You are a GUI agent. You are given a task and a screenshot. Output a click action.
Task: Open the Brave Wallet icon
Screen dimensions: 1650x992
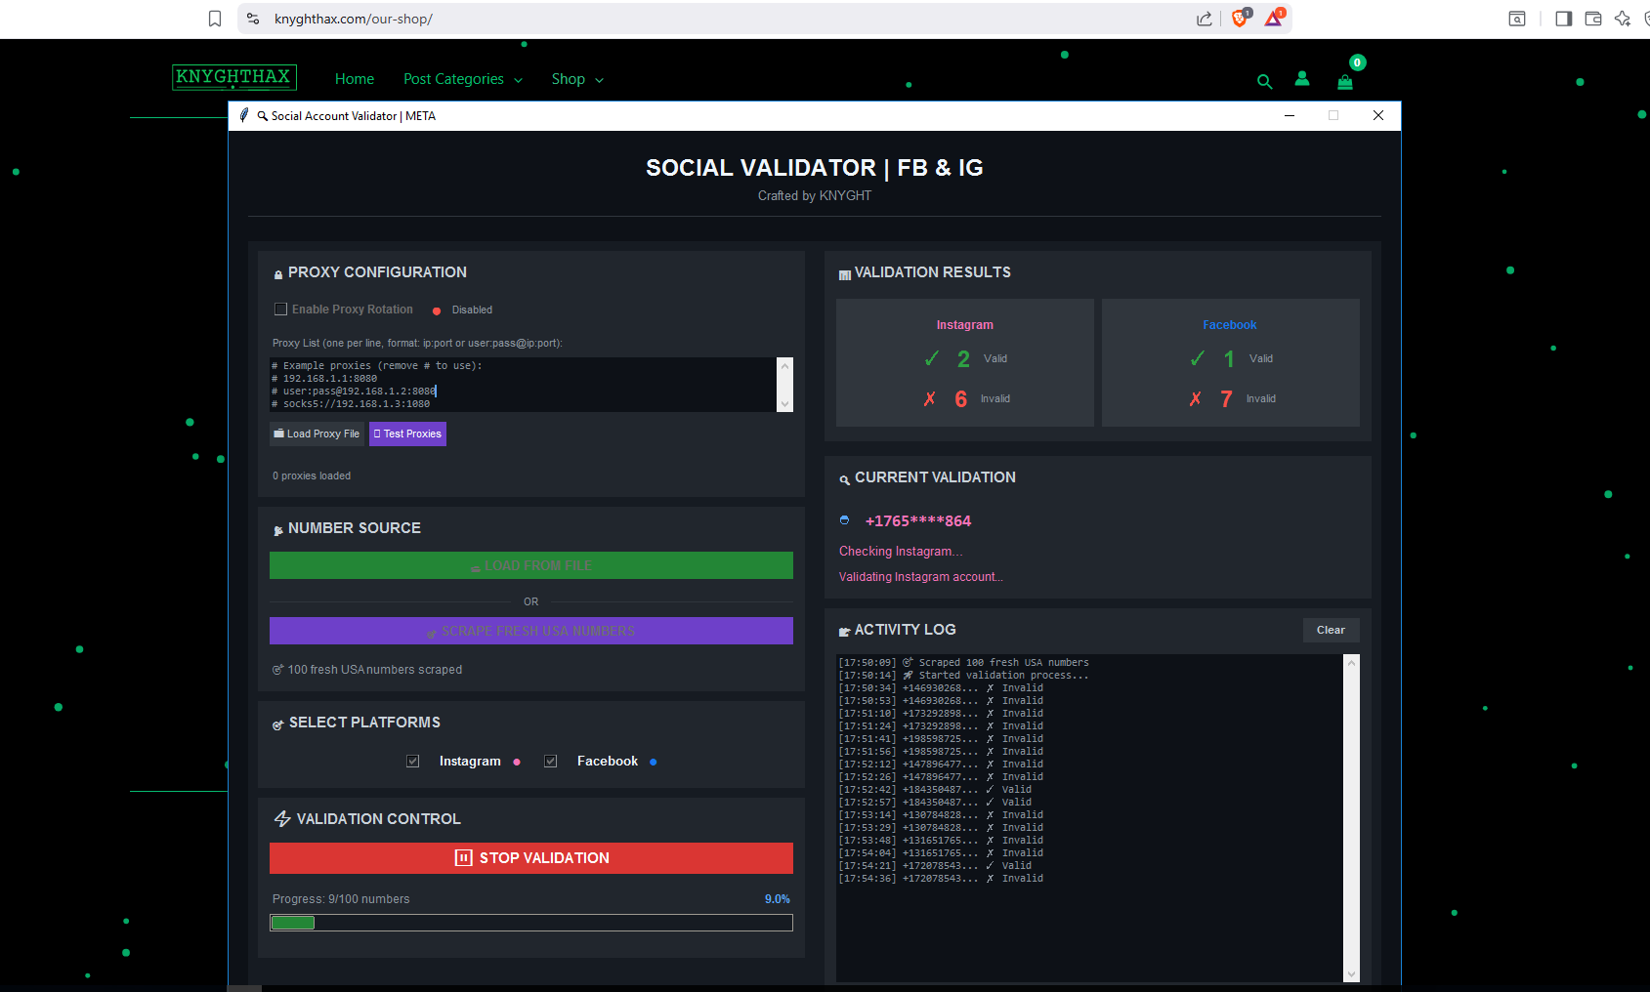click(1592, 19)
